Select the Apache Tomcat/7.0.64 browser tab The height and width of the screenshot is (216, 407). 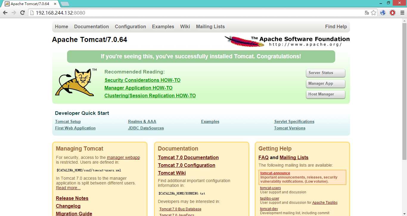pyautogui.click(x=30, y=4)
